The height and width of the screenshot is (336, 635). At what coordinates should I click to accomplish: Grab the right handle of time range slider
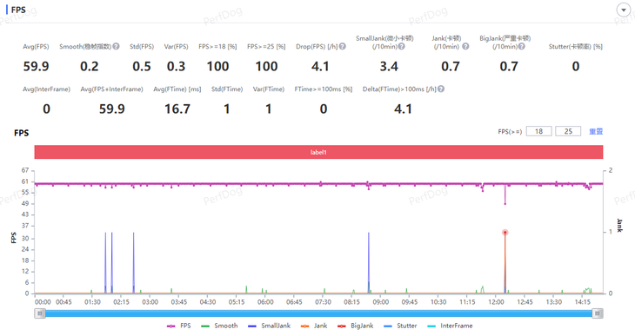(598, 313)
